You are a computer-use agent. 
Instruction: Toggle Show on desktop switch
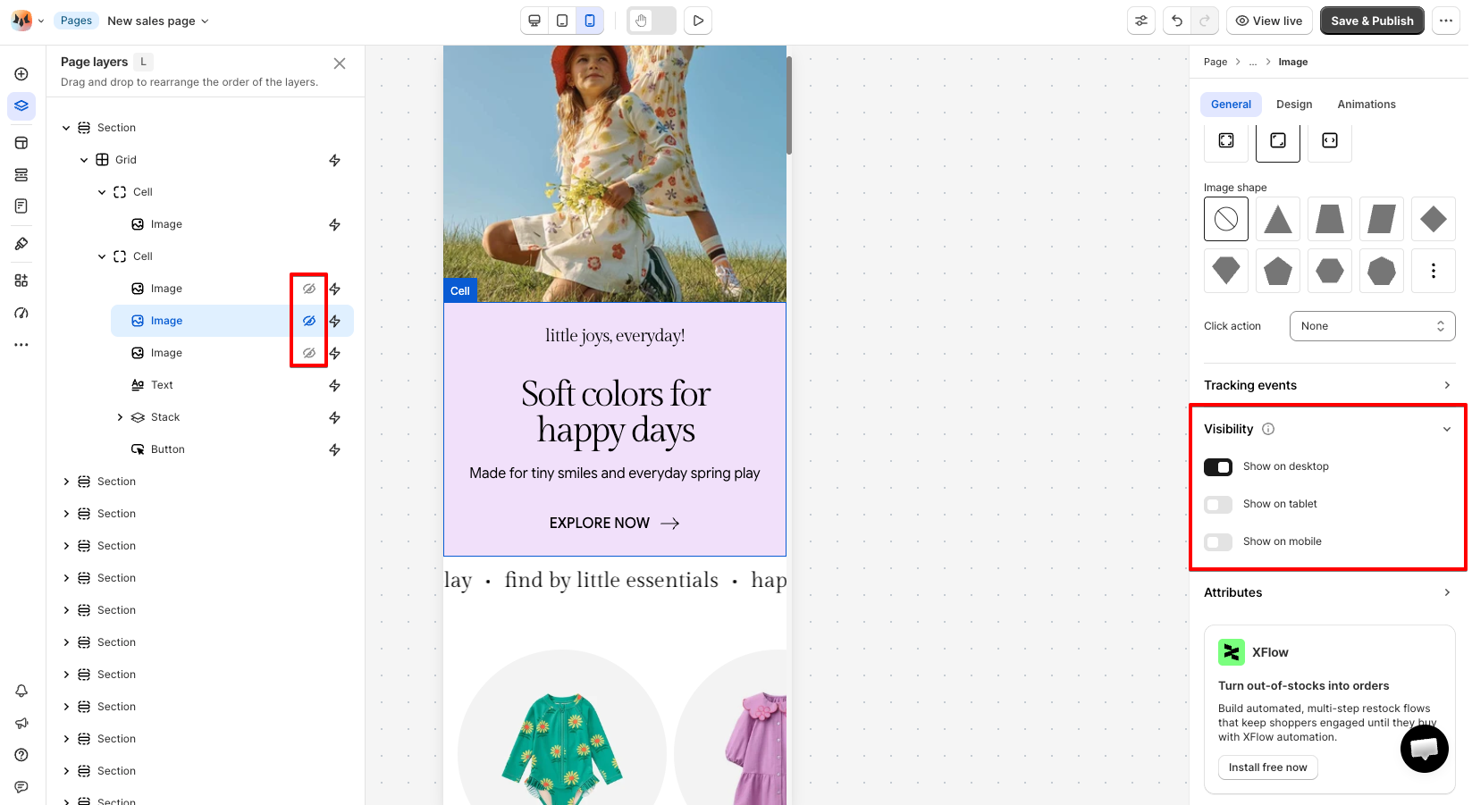click(1218, 466)
